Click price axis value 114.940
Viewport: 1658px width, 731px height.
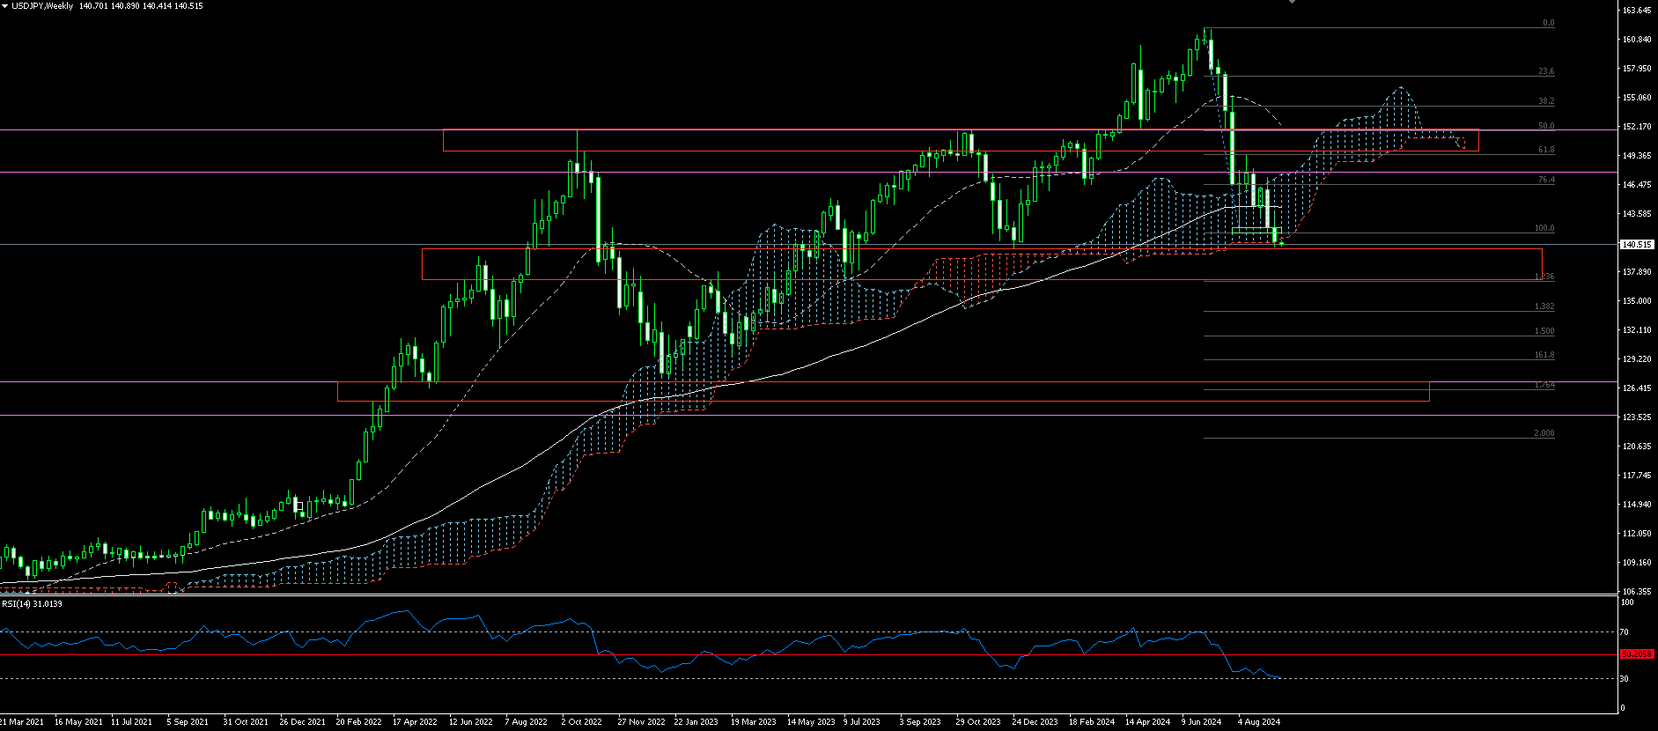coord(1637,505)
